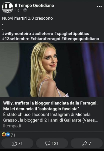Open the three-dot post options menu
104x151 pixels.
[x=99, y=7]
